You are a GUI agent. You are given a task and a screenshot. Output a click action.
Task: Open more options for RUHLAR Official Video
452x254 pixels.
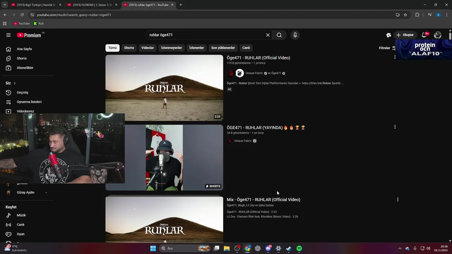[395, 57]
